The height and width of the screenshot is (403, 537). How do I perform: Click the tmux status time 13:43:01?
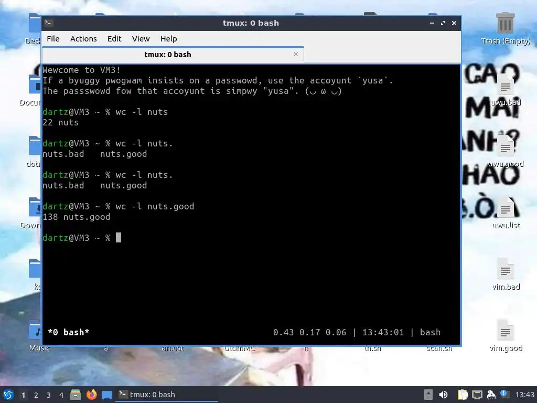(x=383, y=332)
